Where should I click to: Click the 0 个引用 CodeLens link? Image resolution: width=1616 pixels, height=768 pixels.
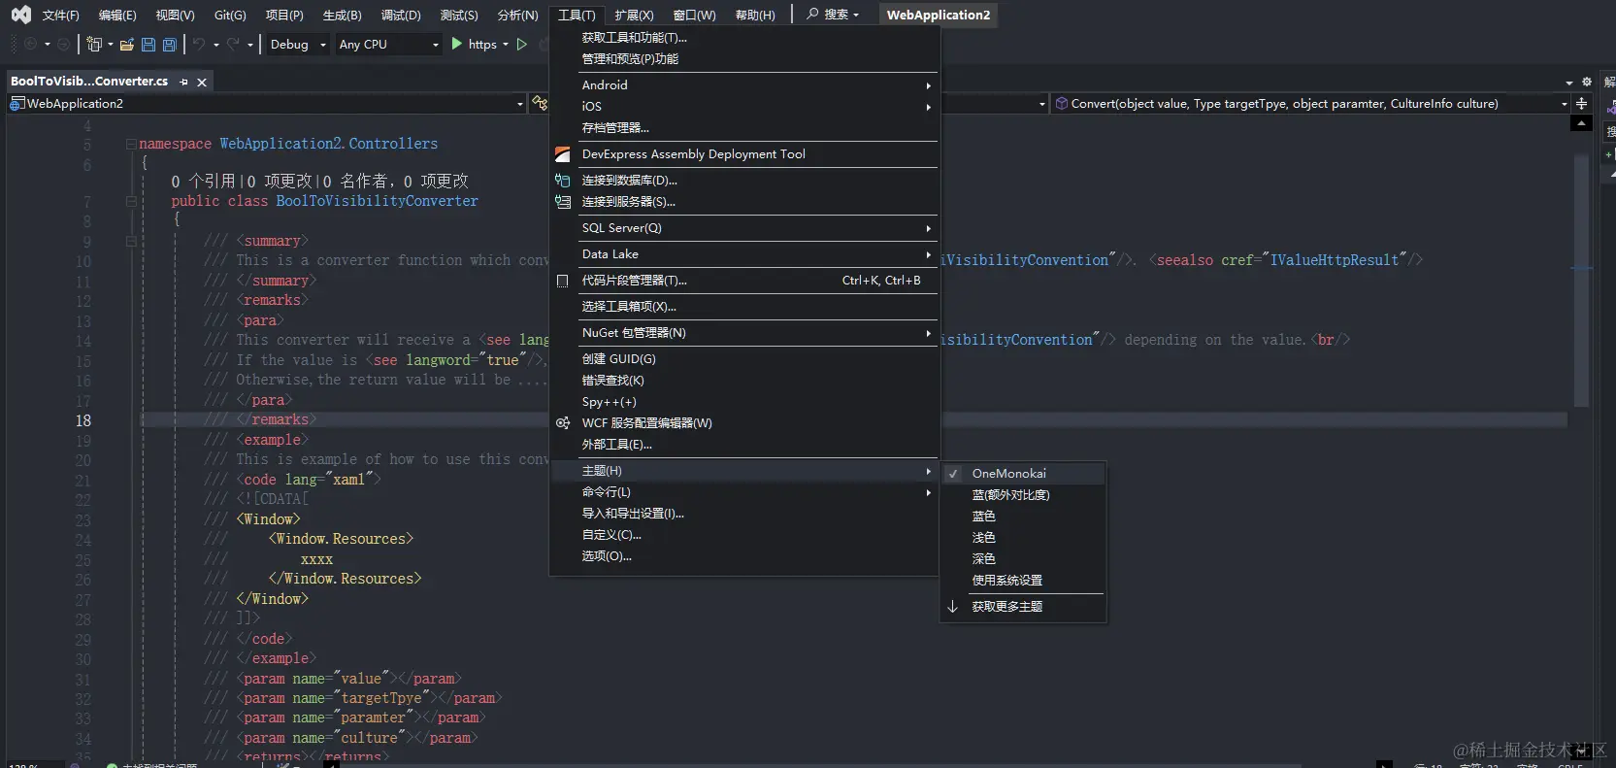coord(203,182)
